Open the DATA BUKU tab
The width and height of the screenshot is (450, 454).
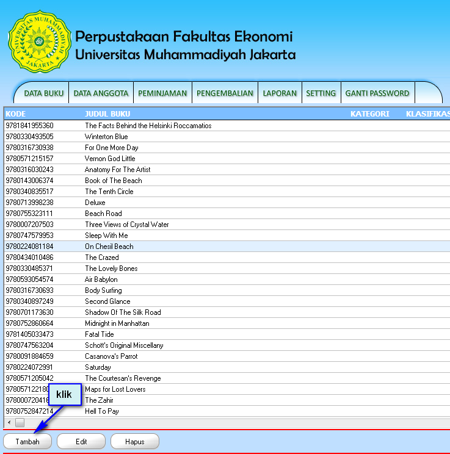pyautogui.click(x=44, y=93)
